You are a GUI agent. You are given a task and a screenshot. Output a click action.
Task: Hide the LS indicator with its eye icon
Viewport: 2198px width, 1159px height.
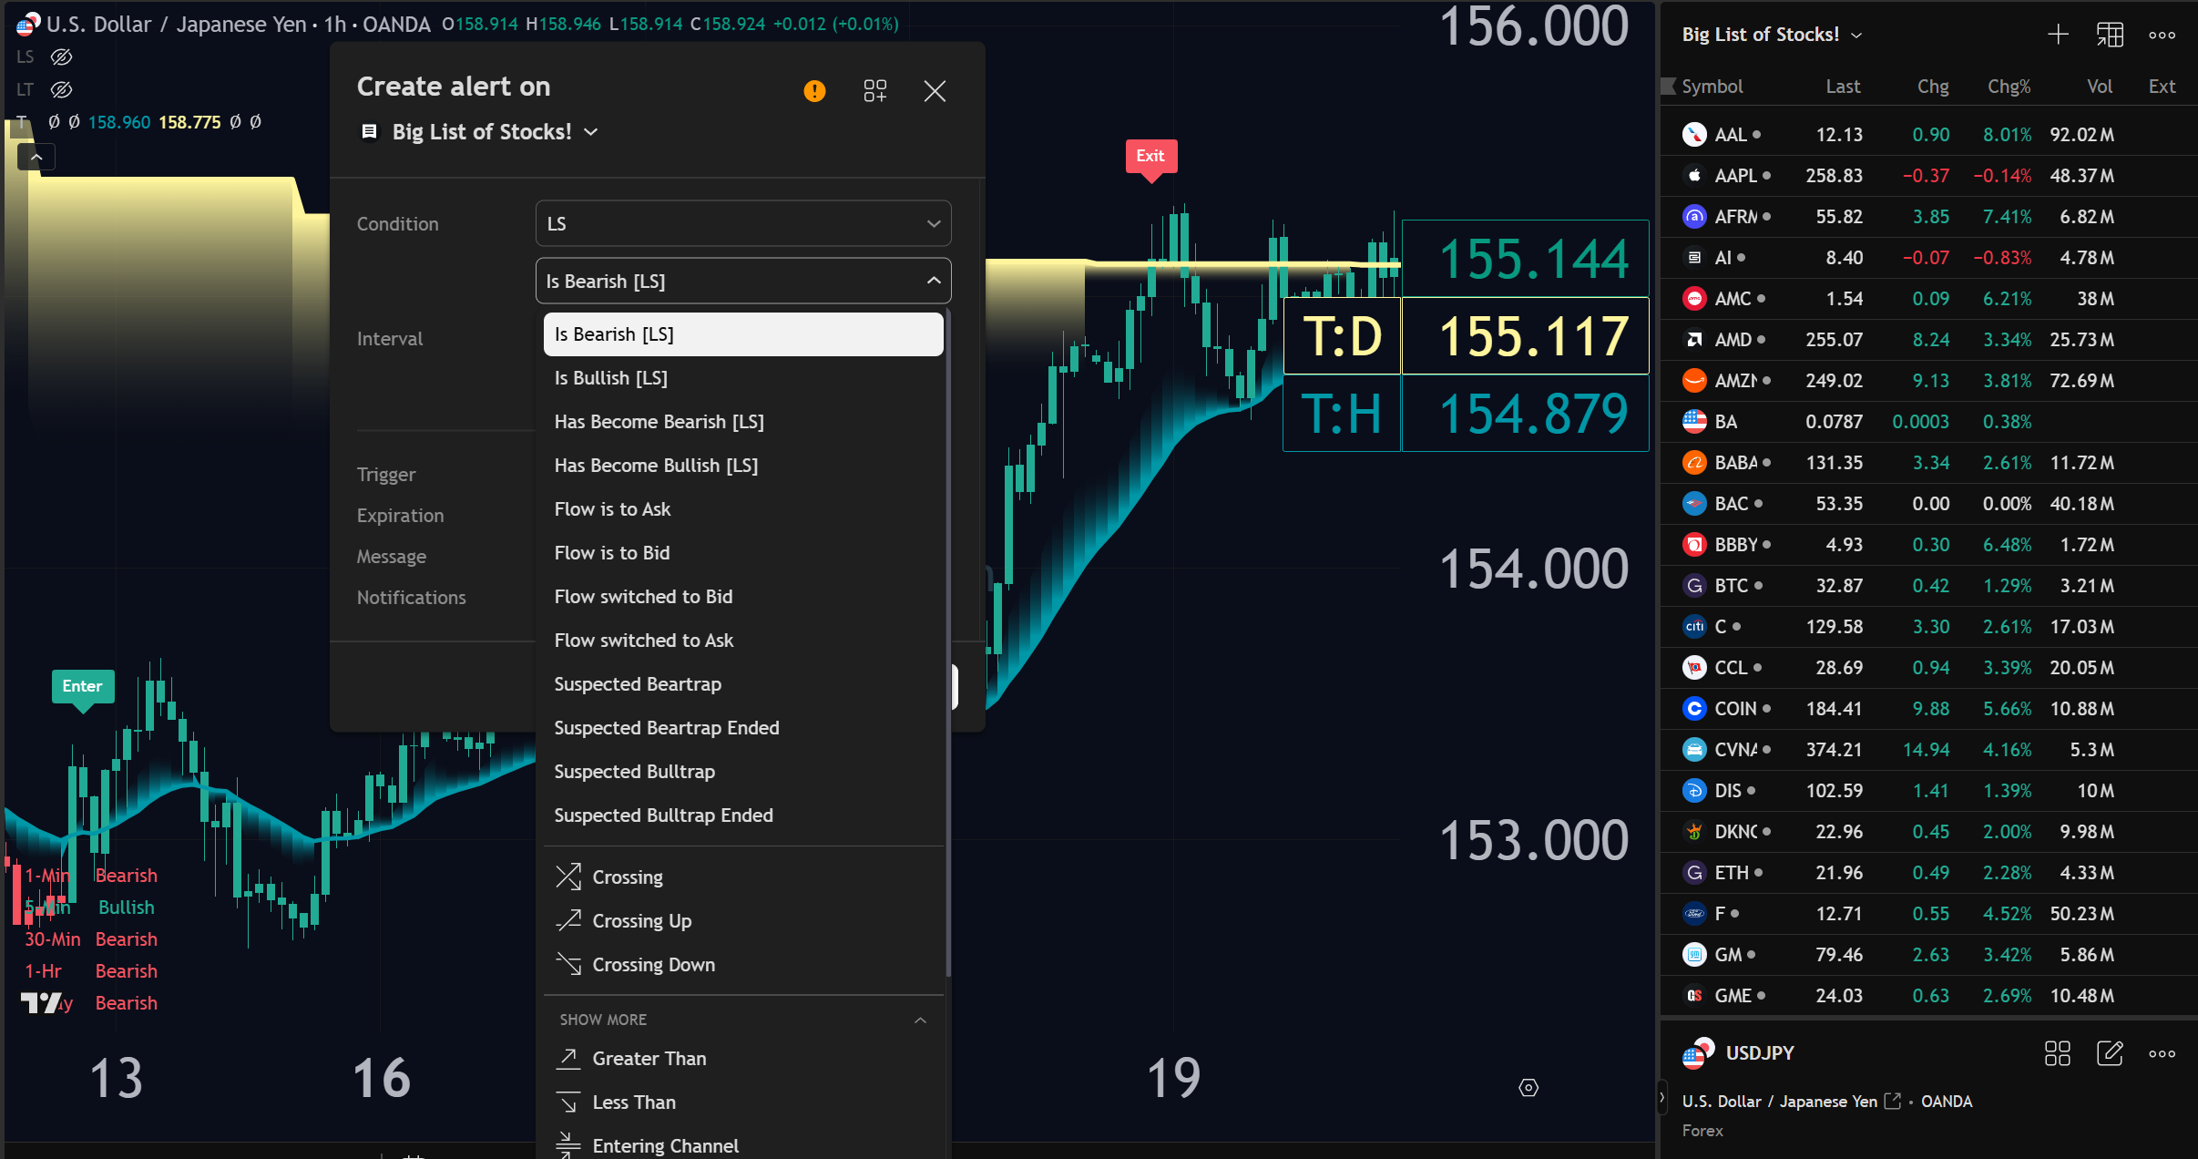pos(60,56)
